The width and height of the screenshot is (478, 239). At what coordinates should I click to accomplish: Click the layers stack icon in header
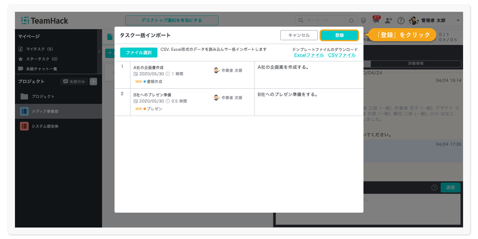click(x=363, y=20)
